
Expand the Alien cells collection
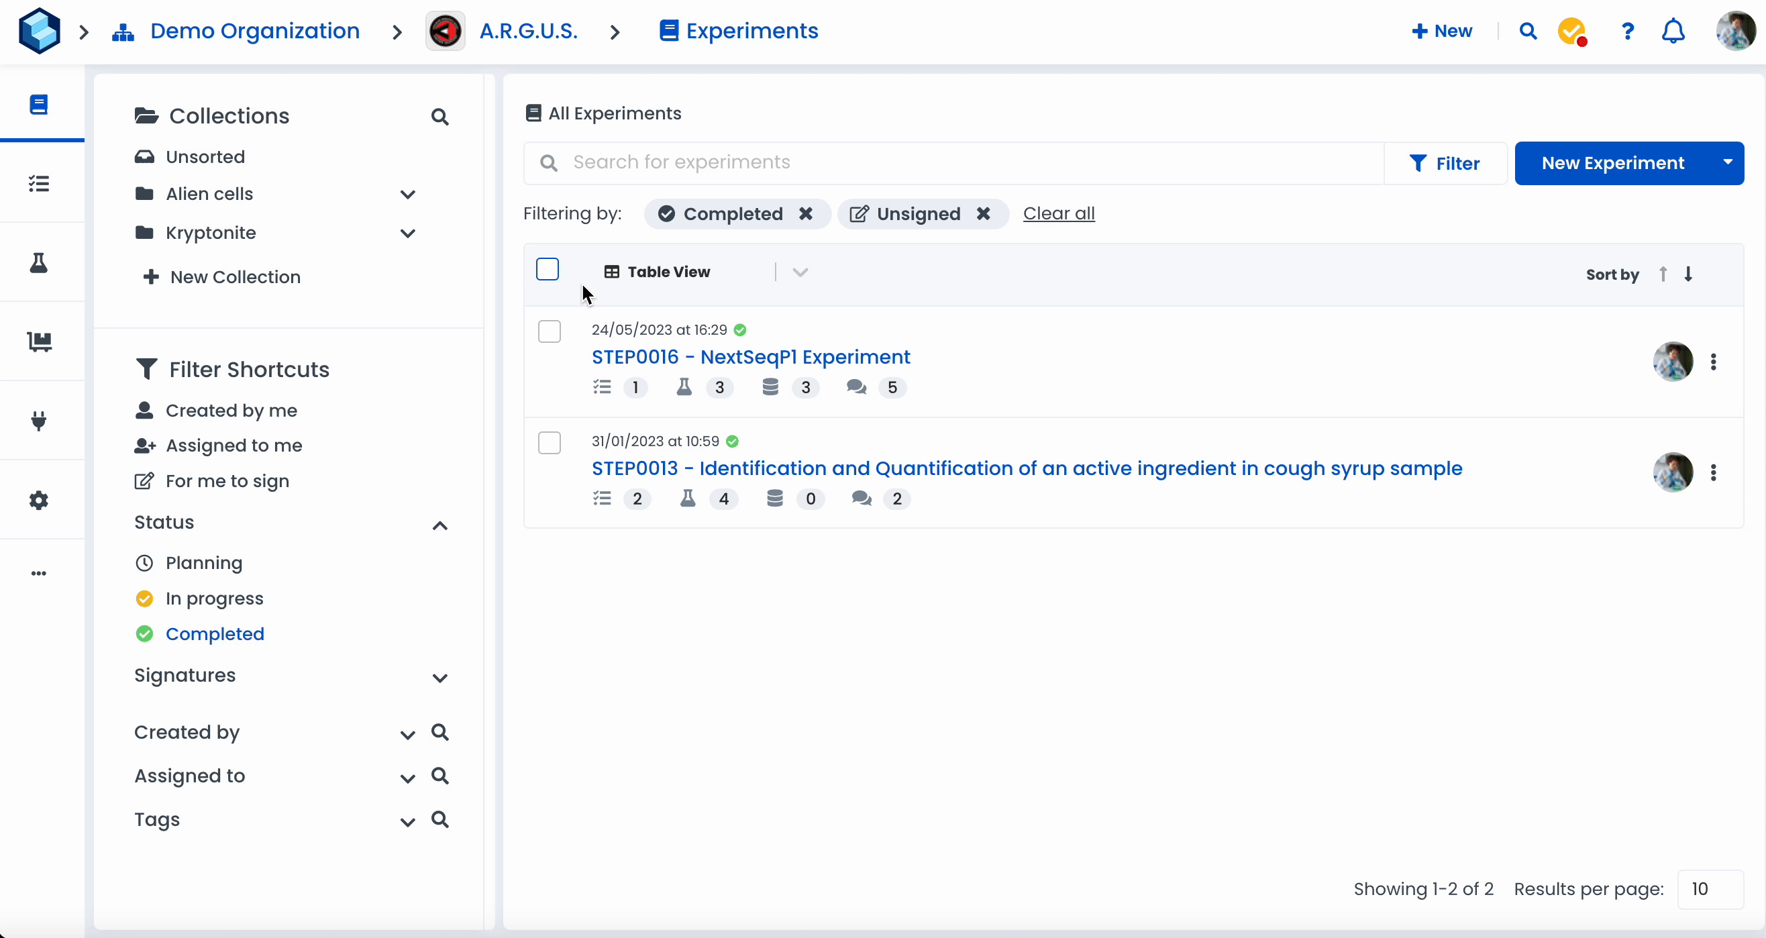407,195
